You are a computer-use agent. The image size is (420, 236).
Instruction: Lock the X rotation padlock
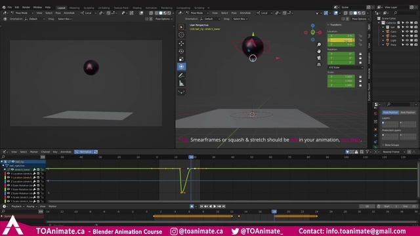360,54
